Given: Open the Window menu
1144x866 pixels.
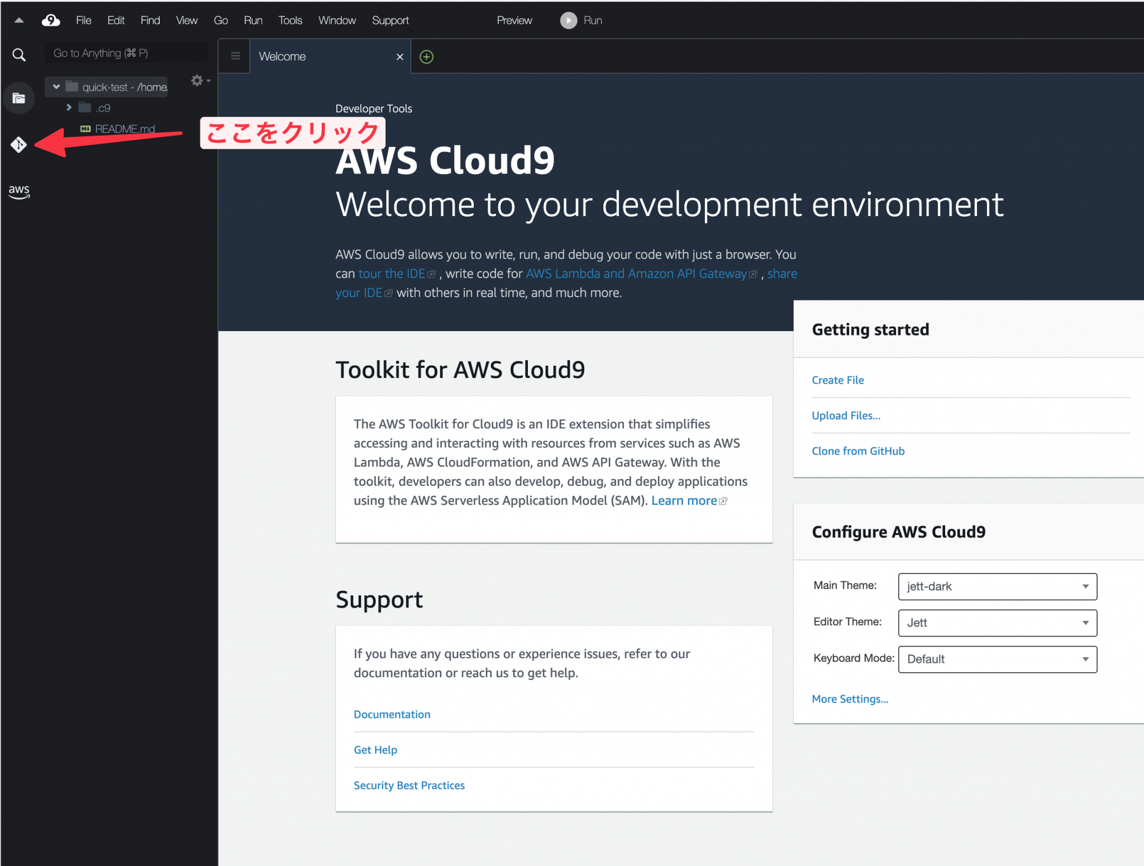Looking at the screenshot, I should tap(336, 20).
